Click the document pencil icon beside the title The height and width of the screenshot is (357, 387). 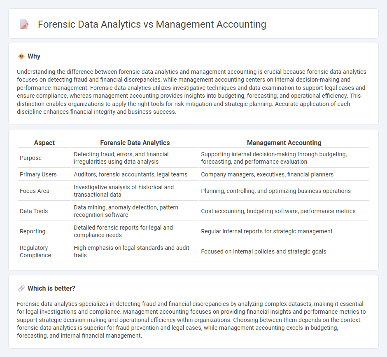point(24,24)
